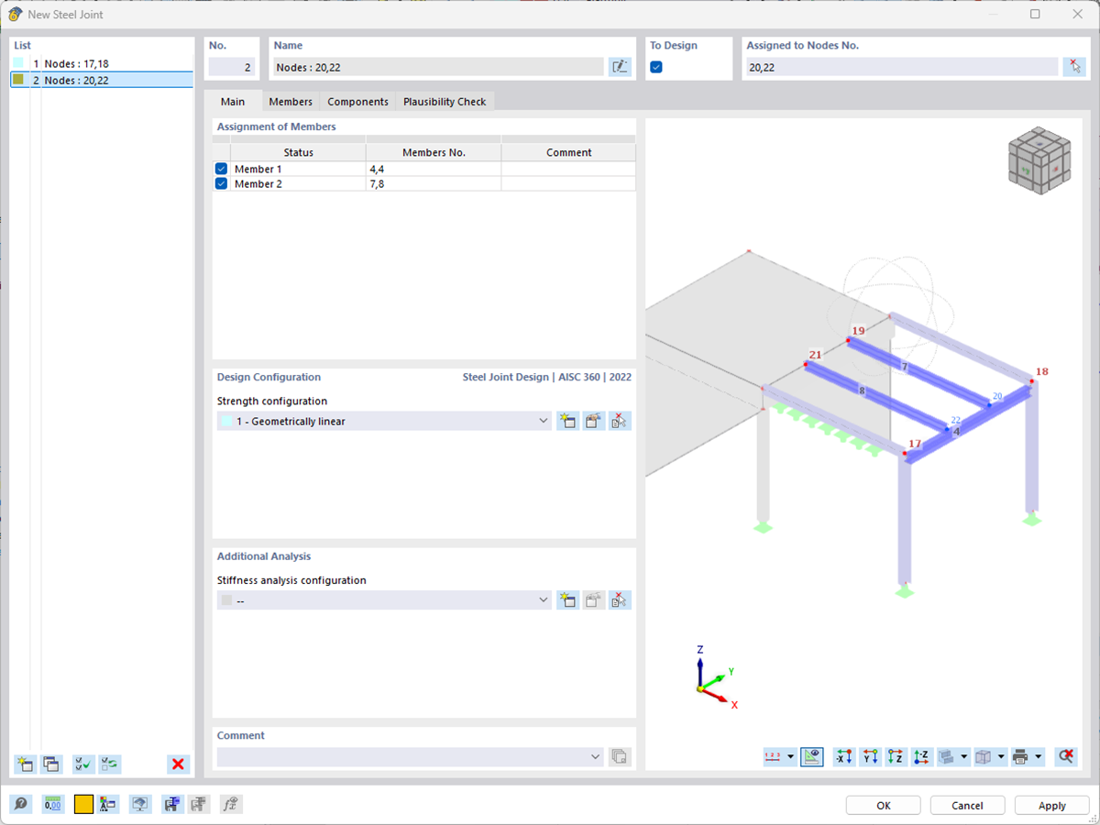Disable Member 2 status checkbox
This screenshot has width=1100, height=825.
221,183
